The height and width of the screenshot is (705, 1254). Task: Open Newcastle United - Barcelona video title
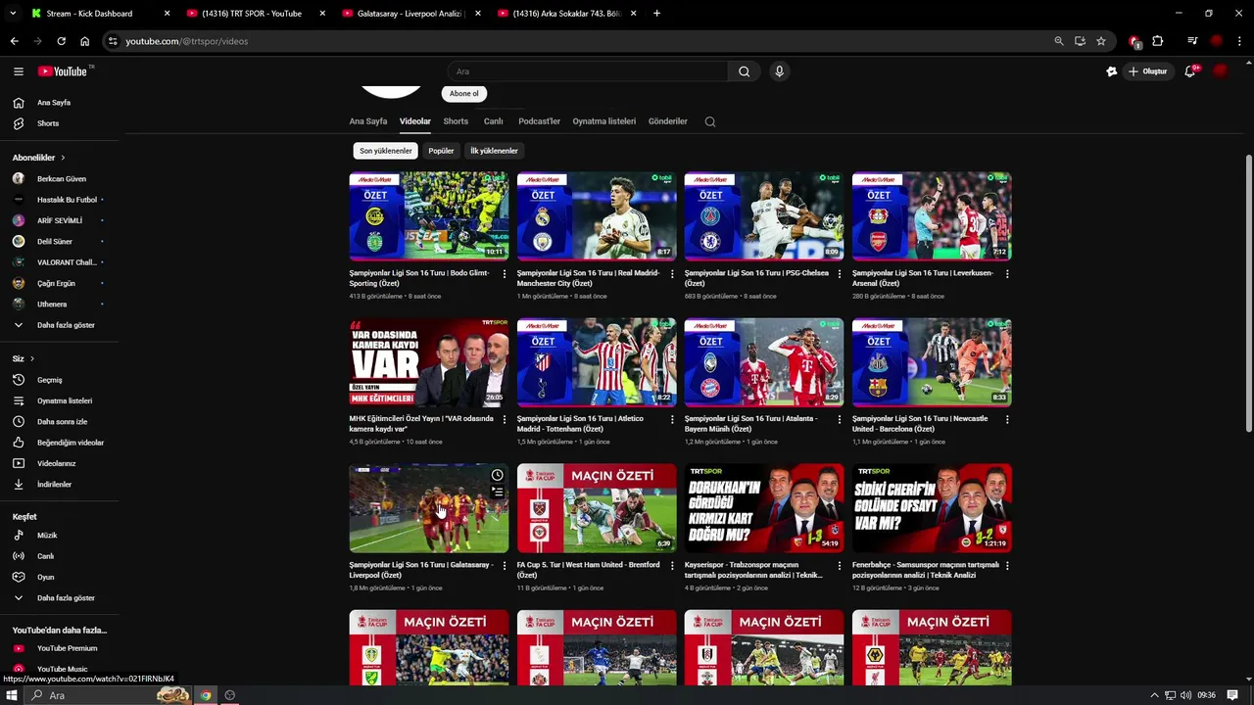(920, 423)
